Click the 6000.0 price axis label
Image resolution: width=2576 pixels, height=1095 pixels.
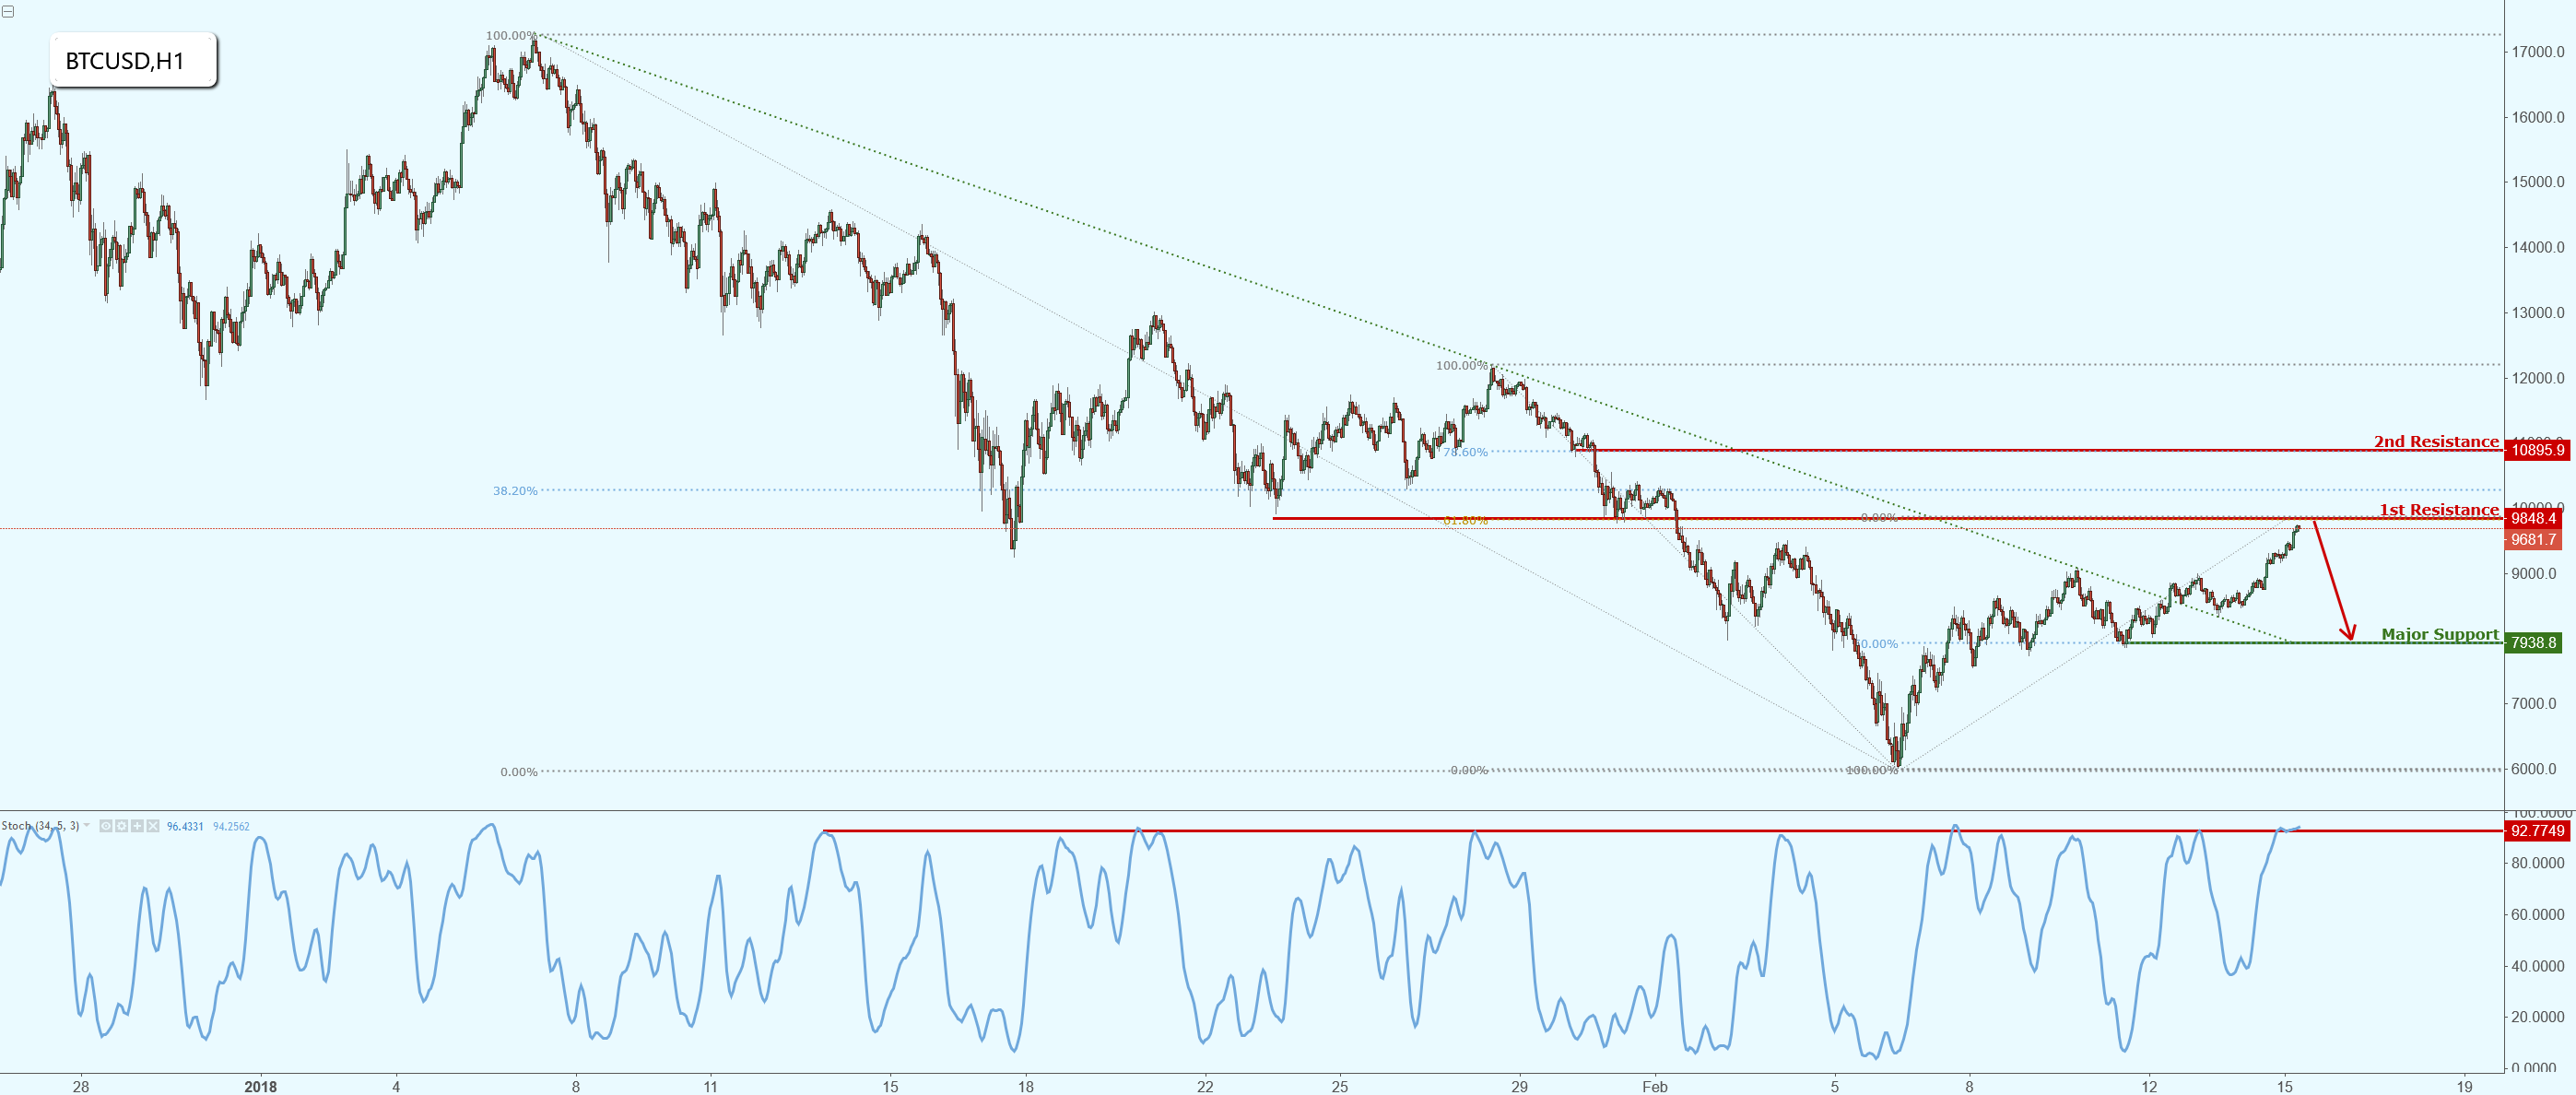click(x=2534, y=769)
